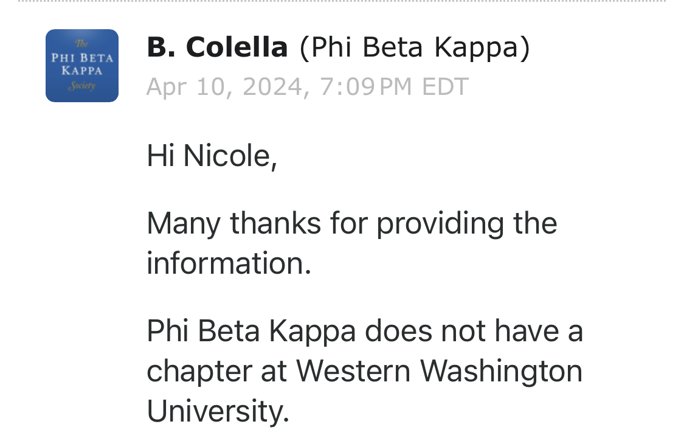This screenshot has height=441, width=684.
Task: Click the PHI BETA text in the avatar logo
Action: [81, 58]
